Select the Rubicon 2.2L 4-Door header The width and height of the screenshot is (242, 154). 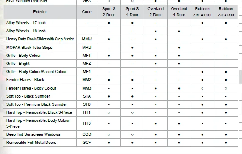pyautogui.click(x=226, y=12)
